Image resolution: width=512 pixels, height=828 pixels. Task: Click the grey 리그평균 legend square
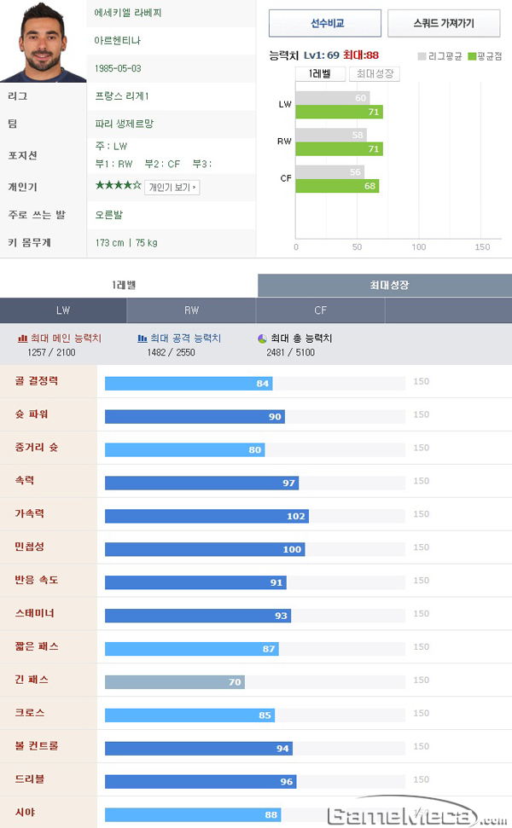coord(422,56)
